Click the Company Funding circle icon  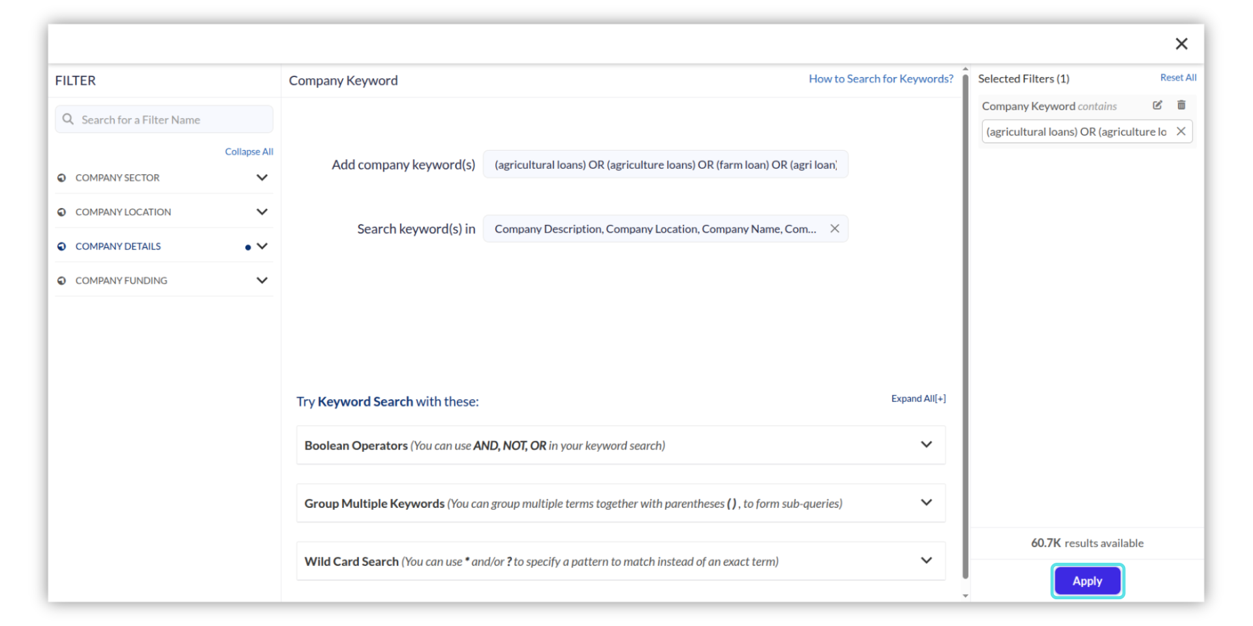click(x=62, y=280)
